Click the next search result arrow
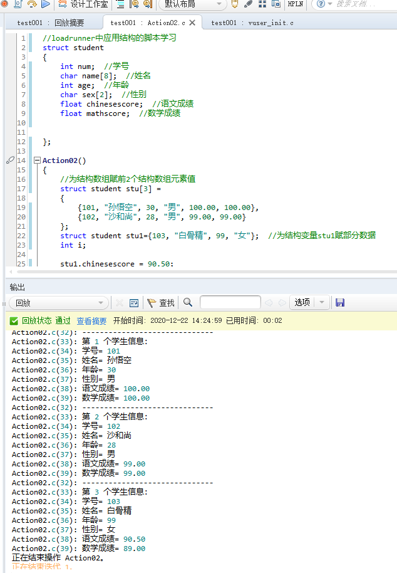The height and width of the screenshot is (573, 397). pyautogui.click(x=282, y=303)
